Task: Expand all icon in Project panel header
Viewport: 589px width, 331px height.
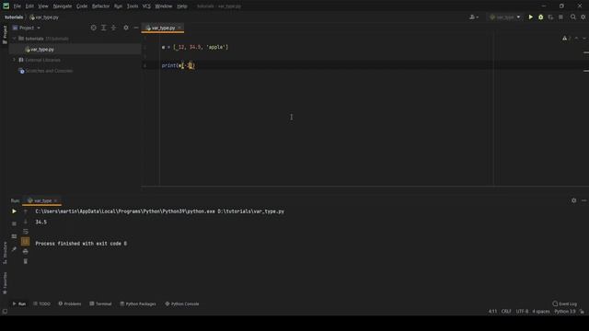Action: tap(104, 28)
